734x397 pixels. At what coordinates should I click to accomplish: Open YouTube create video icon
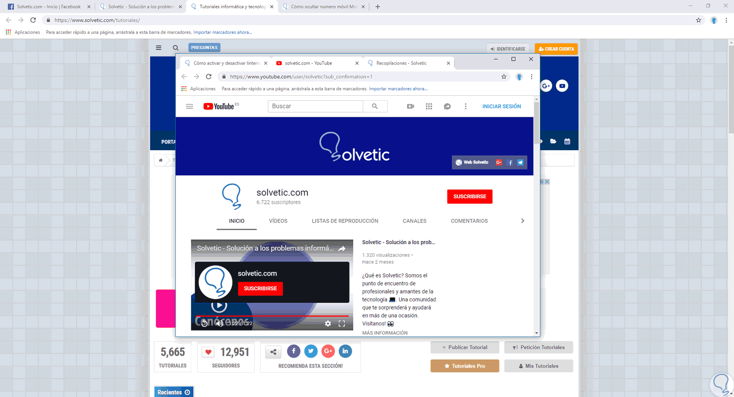coord(411,106)
